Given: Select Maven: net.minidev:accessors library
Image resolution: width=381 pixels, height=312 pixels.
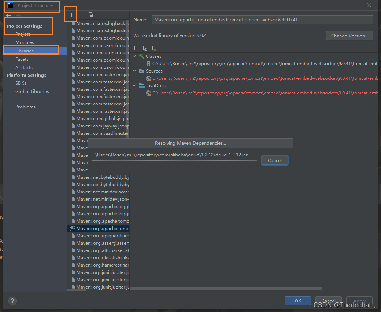Looking at the screenshot, I should point(99,192).
